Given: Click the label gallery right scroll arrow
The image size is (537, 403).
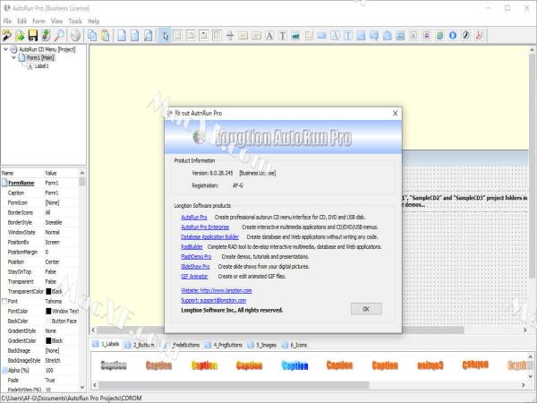Looking at the screenshot, I should coord(524,385).
